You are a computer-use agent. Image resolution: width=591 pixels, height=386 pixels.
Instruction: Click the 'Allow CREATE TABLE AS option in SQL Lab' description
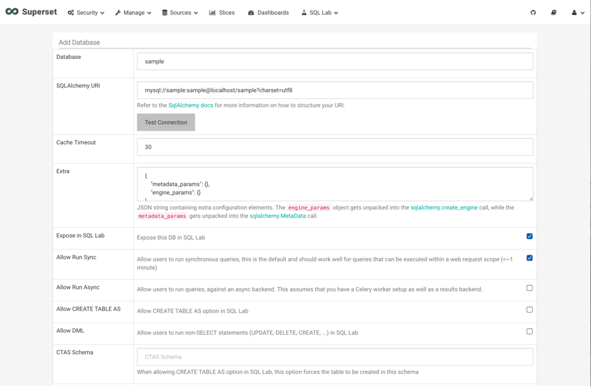coord(193,311)
